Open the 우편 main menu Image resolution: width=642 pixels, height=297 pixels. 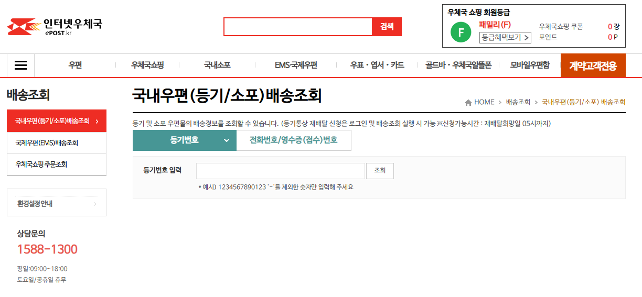click(75, 65)
